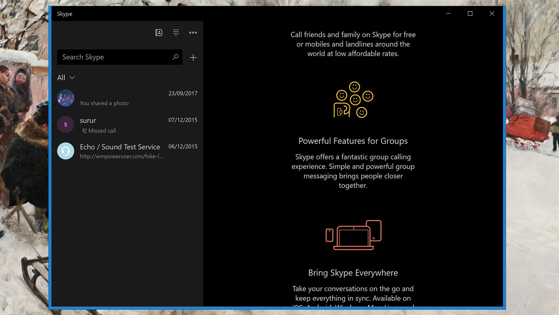Viewport: 559px width, 315px height.
Task: Open the more options ellipsis menu
Action: (x=193, y=33)
